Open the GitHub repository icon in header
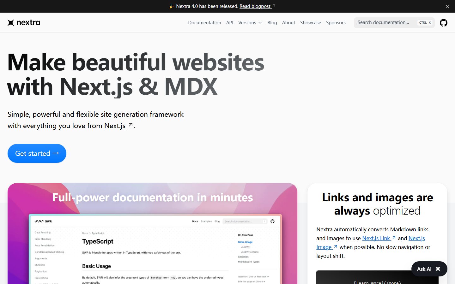This screenshot has width=455, height=284. click(444, 23)
